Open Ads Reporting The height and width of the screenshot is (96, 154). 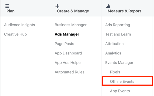(118, 25)
